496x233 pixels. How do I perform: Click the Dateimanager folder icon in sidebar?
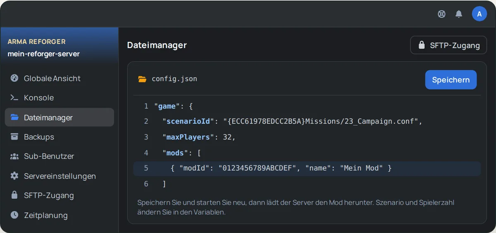tap(14, 118)
